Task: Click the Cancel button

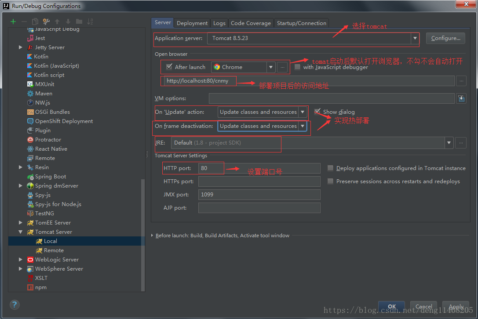Action: (424, 307)
